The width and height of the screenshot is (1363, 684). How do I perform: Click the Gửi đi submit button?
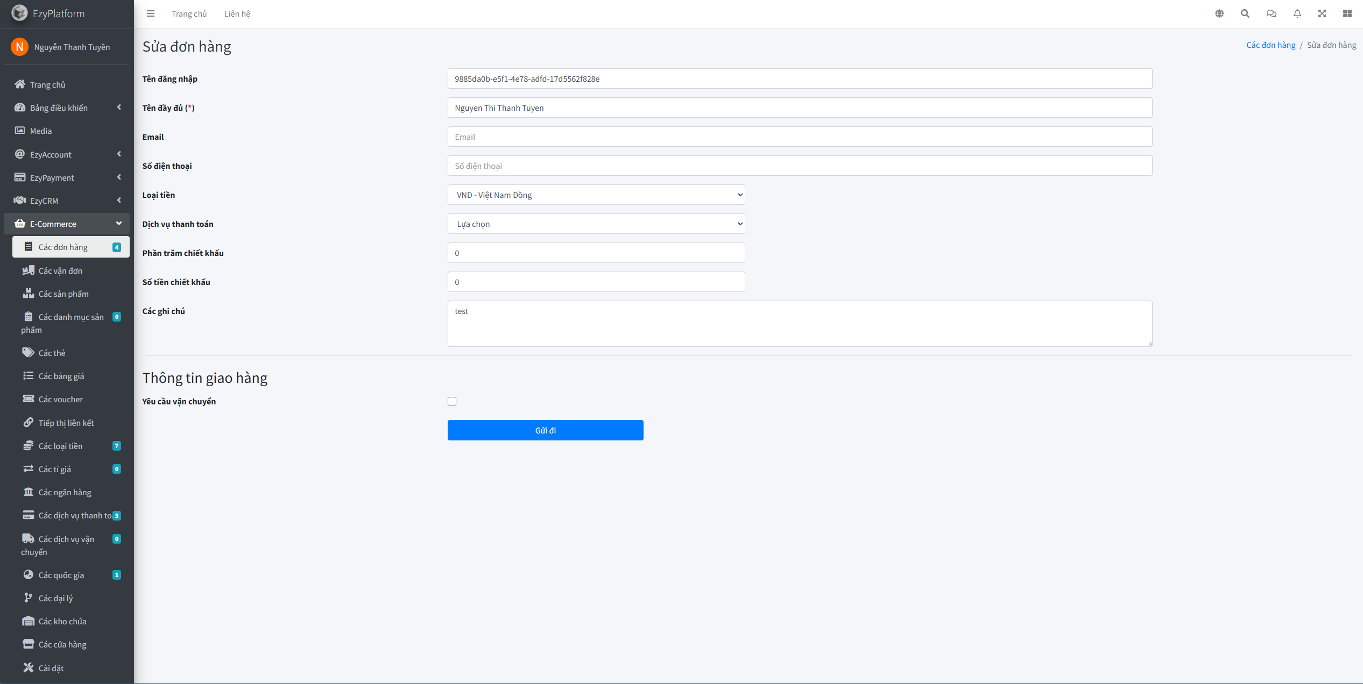coord(545,430)
